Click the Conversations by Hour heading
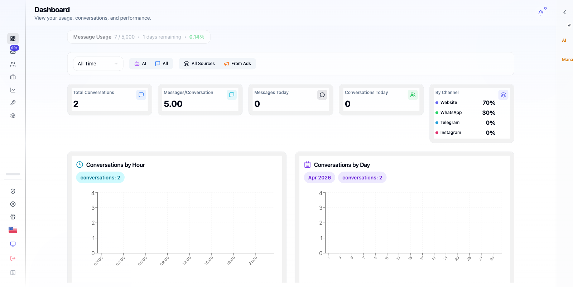The image size is (573, 287). click(x=116, y=165)
